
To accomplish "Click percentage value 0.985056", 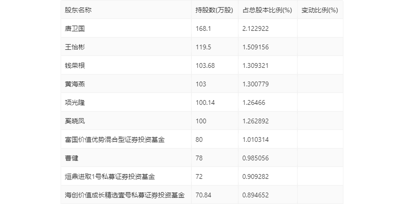I will [x=256, y=158].
